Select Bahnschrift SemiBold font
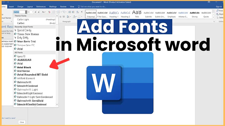The image size is (225, 126). (35, 101)
